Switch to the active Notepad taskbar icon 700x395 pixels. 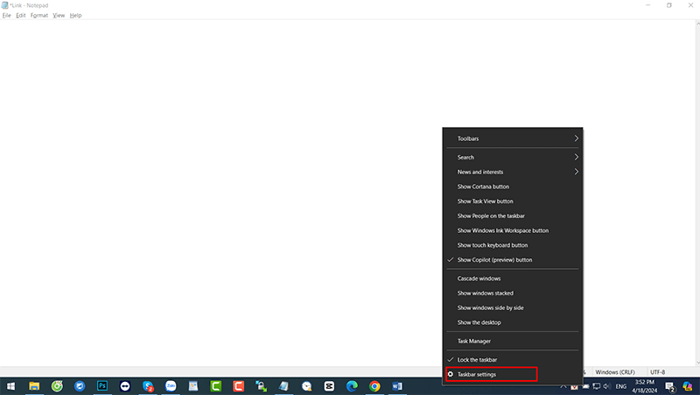(283, 386)
